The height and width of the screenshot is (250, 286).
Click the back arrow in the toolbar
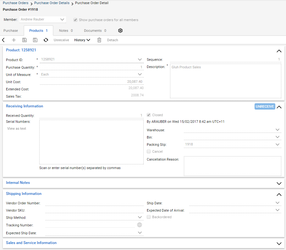pyautogui.click(x=3, y=40)
